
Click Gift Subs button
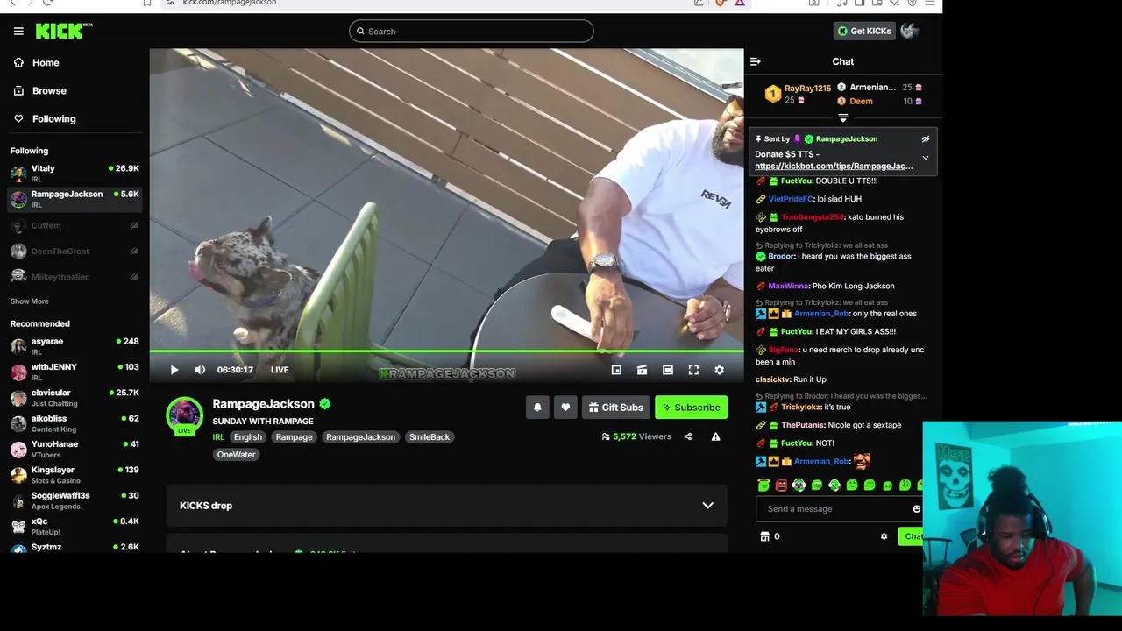[615, 408]
